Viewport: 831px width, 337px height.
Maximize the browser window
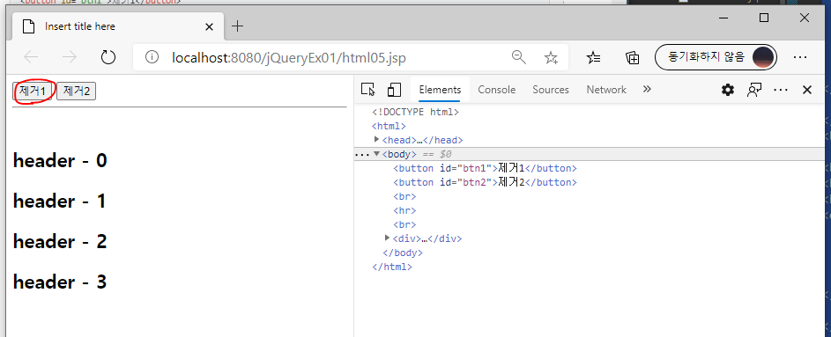pyautogui.click(x=764, y=18)
